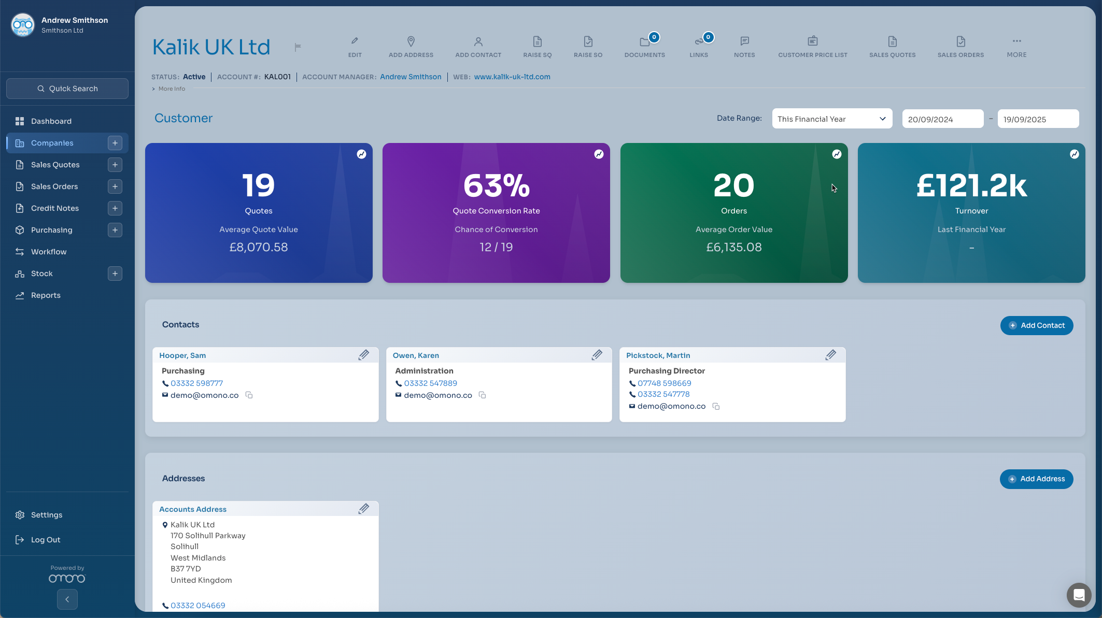Click user avatar for Andrew Smithson
The image size is (1102, 618).
(22, 25)
